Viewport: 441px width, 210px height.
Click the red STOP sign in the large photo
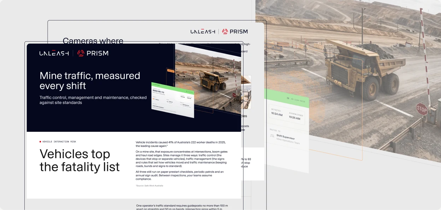[x=422, y=109]
